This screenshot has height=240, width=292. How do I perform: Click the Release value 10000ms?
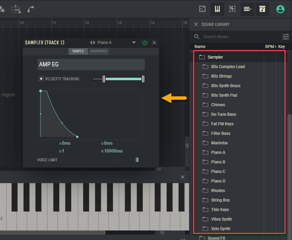point(113,151)
